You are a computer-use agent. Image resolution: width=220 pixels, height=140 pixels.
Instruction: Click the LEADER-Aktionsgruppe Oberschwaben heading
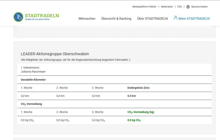[x=55, y=54]
